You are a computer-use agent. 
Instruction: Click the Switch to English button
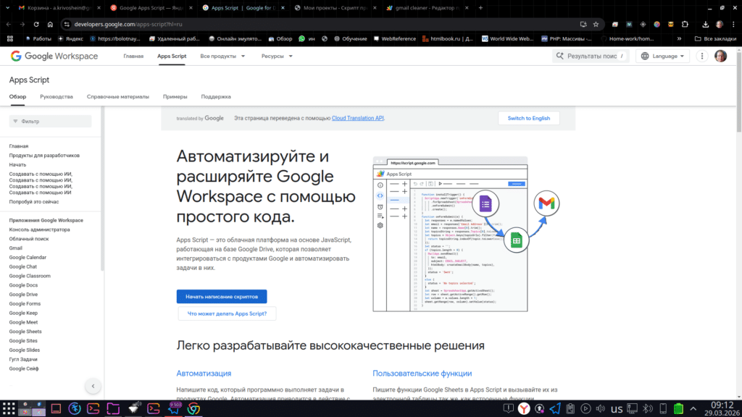coord(529,117)
